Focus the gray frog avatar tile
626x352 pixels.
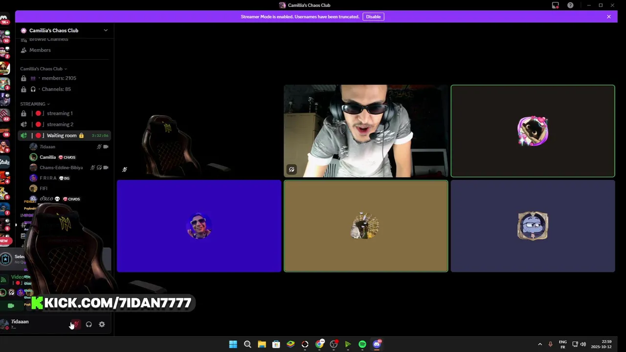pos(533,226)
